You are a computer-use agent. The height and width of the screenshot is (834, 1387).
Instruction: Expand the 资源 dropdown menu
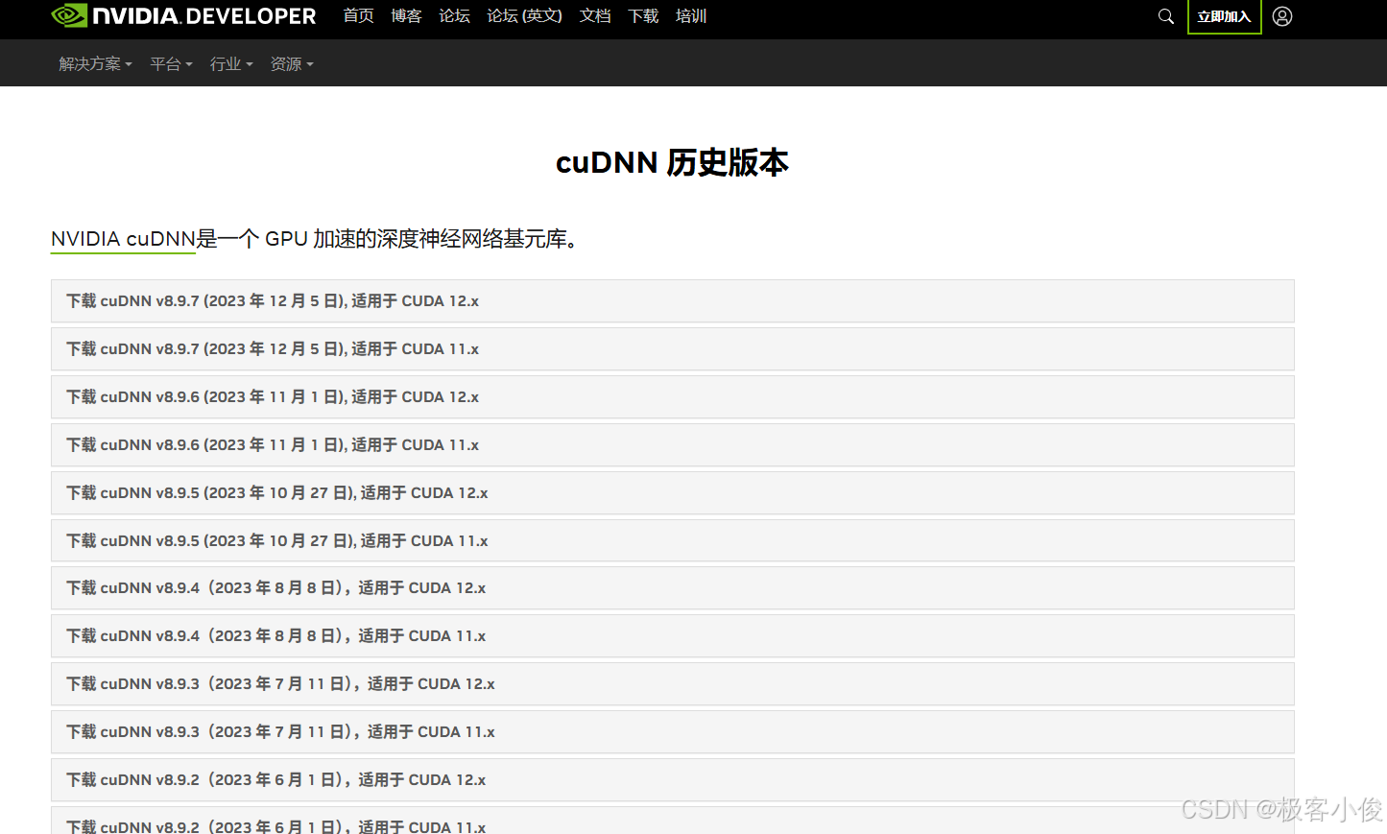coord(292,64)
